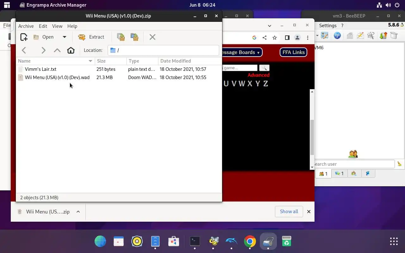
Task: Click the web page vertical scrollbar thumb
Action: 312,138
